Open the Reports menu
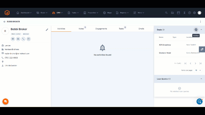This screenshot has height=115, width=205. tap(122, 13)
